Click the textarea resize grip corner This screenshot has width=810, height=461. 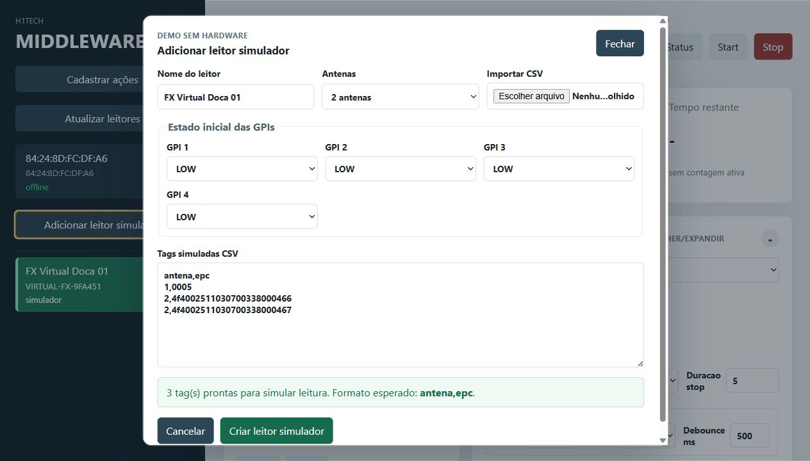click(x=640, y=363)
